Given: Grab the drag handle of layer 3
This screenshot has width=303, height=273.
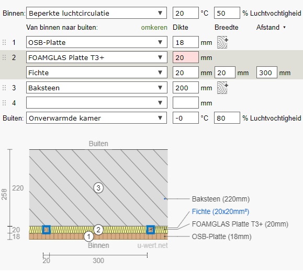Looking at the screenshot, I should (4, 88).
